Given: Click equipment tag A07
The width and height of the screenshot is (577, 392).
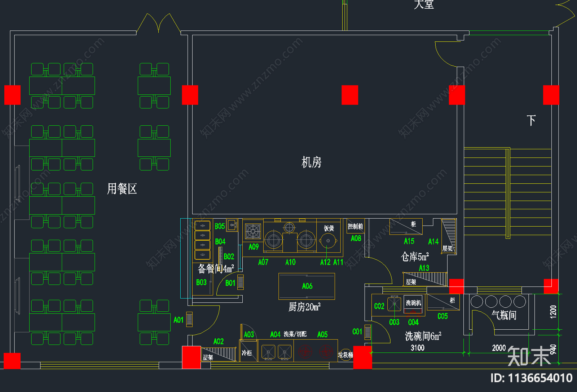Looking at the screenshot, I should (x=263, y=262).
